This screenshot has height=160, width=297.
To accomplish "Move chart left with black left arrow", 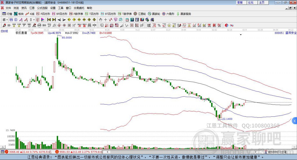I will coord(59,20).
